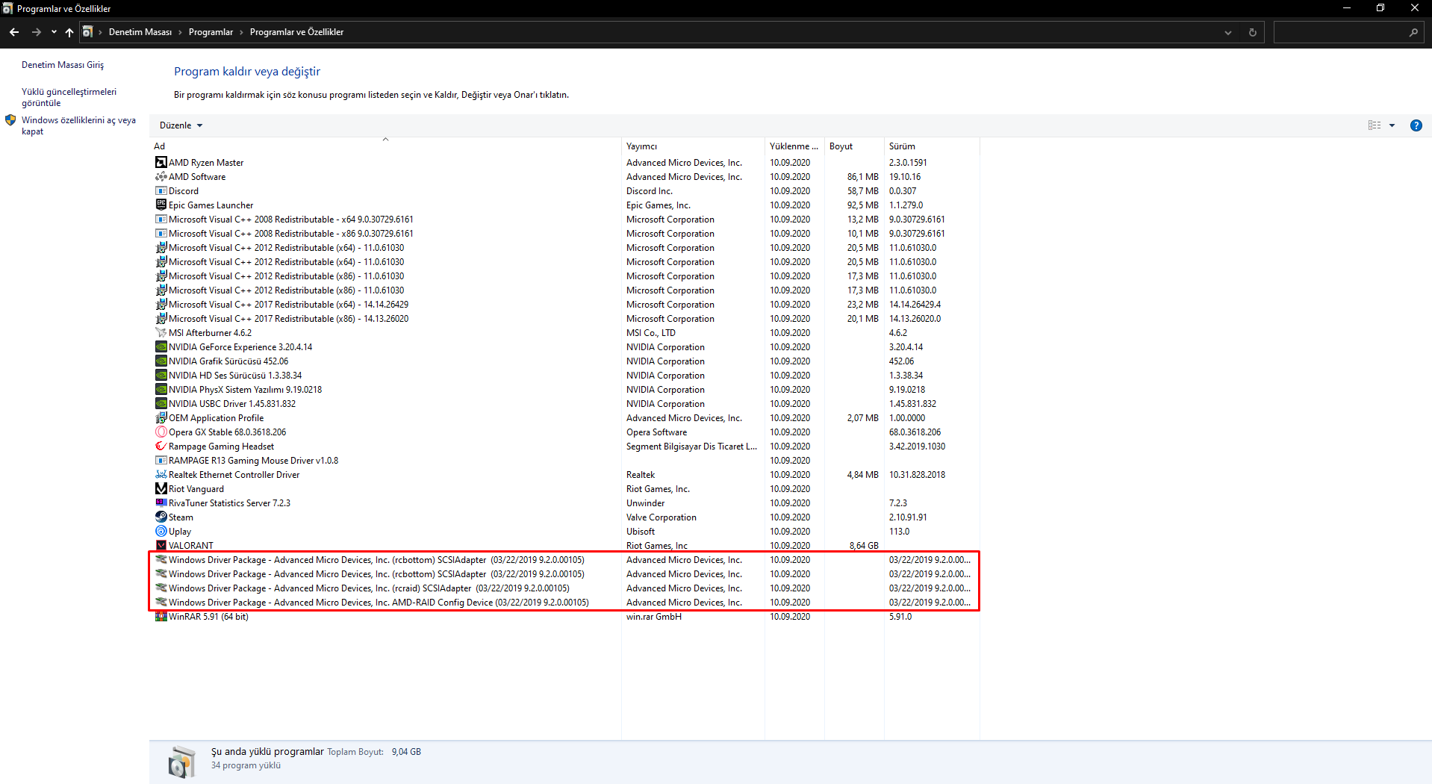Click the RivaTuner Statistics Server icon
The image size is (1432, 784).
click(161, 503)
